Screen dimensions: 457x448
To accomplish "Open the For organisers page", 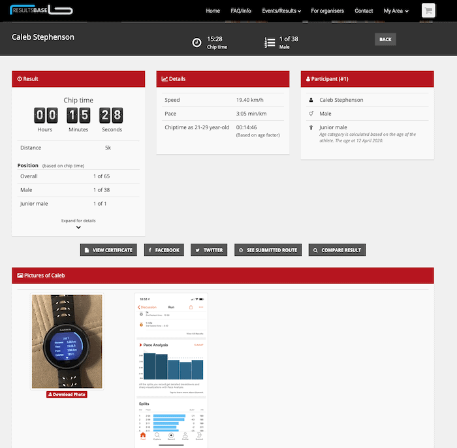I will pyautogui.click(x=327, y=11).
